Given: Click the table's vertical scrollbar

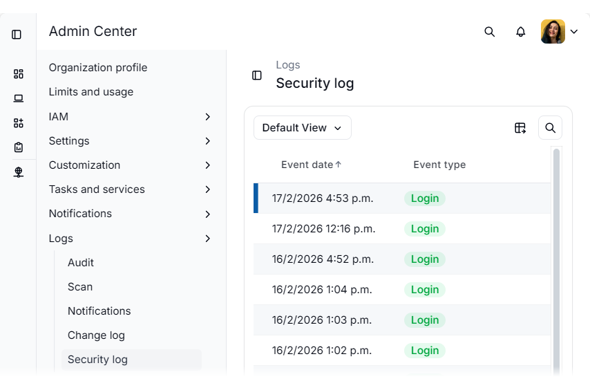Looking at the screenshot, I should coord(556,263).
